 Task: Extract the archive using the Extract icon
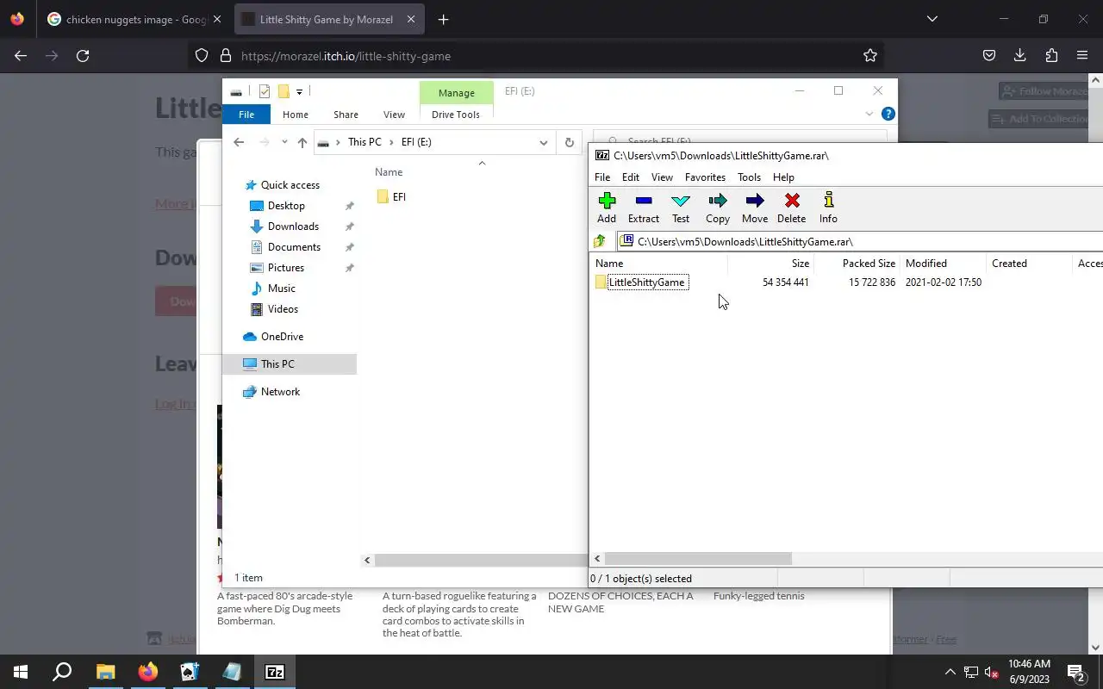pos(643,208)
